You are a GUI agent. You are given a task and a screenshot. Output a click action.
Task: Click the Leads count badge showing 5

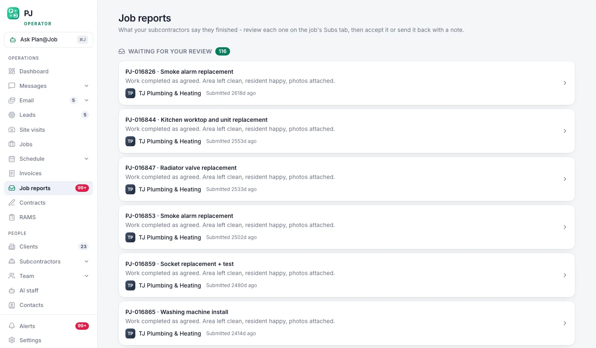[85, 115]
